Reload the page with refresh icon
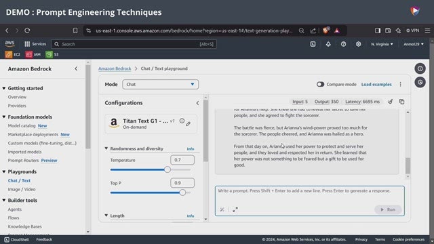The image size is (434, 244). 27,30
